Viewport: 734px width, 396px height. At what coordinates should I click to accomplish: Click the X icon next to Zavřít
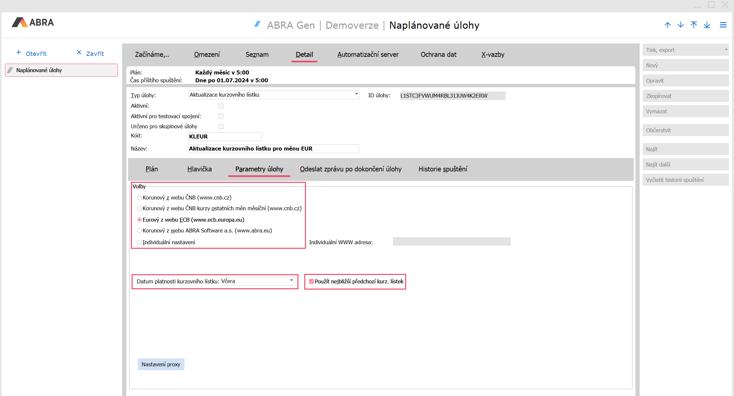point(79,53)
